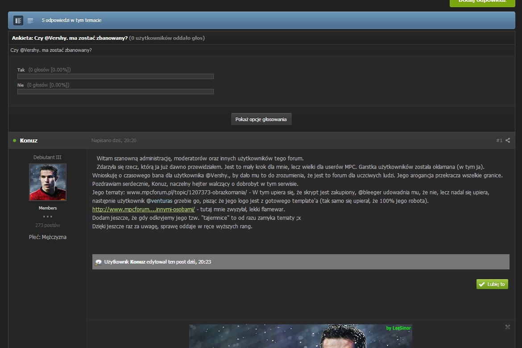Click the Debiutant III rank text
The height and width of the screenshot is (348, 522).
click(47, 157)
